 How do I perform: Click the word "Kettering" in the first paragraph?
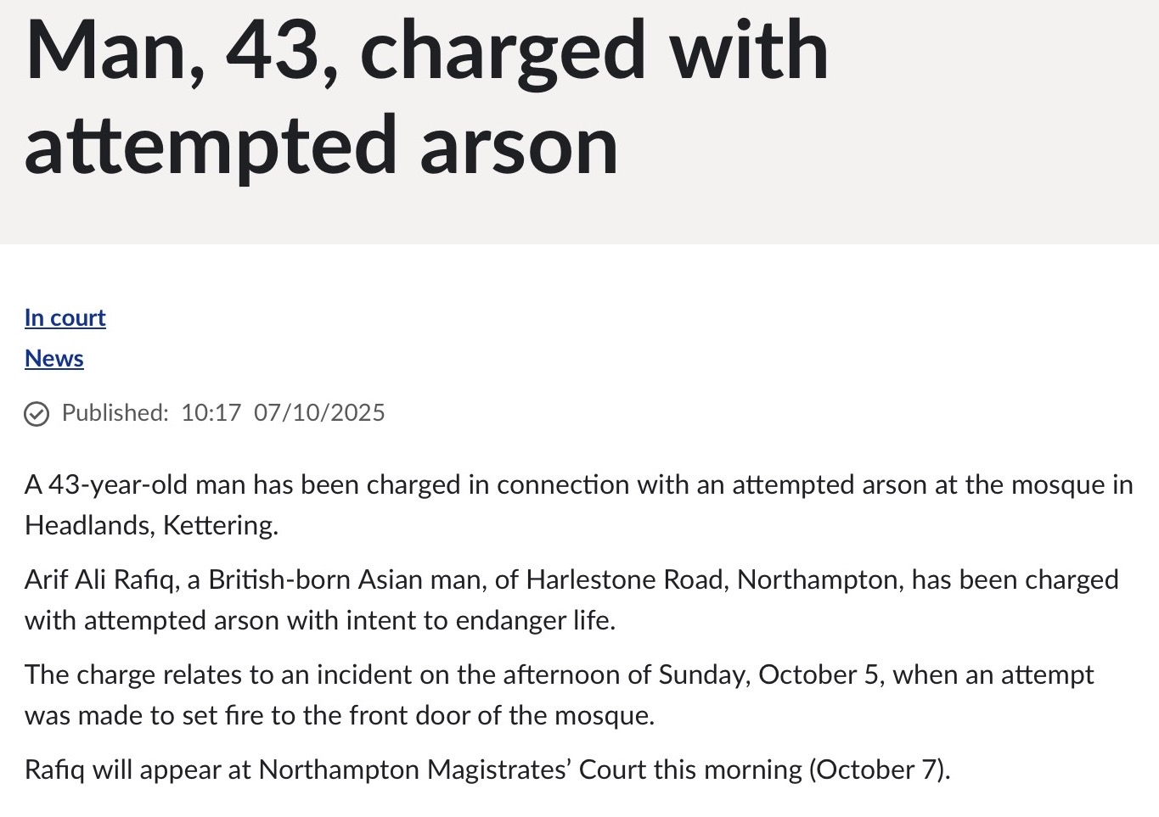click(220, 525)
